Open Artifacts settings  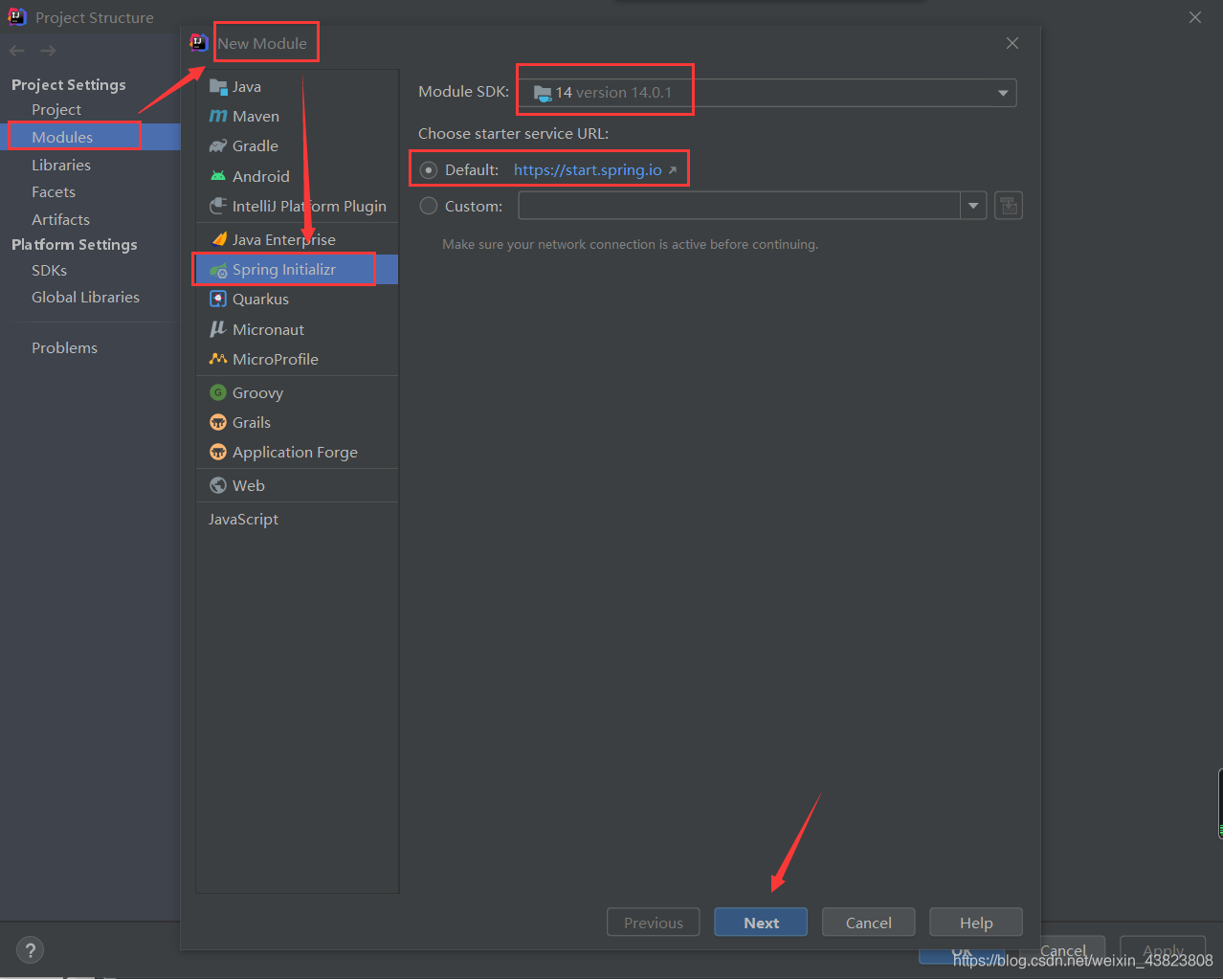tap(60, 220)
